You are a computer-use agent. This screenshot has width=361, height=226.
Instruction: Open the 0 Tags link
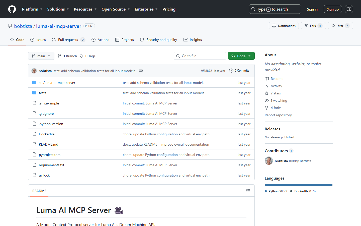pos(87,56)
